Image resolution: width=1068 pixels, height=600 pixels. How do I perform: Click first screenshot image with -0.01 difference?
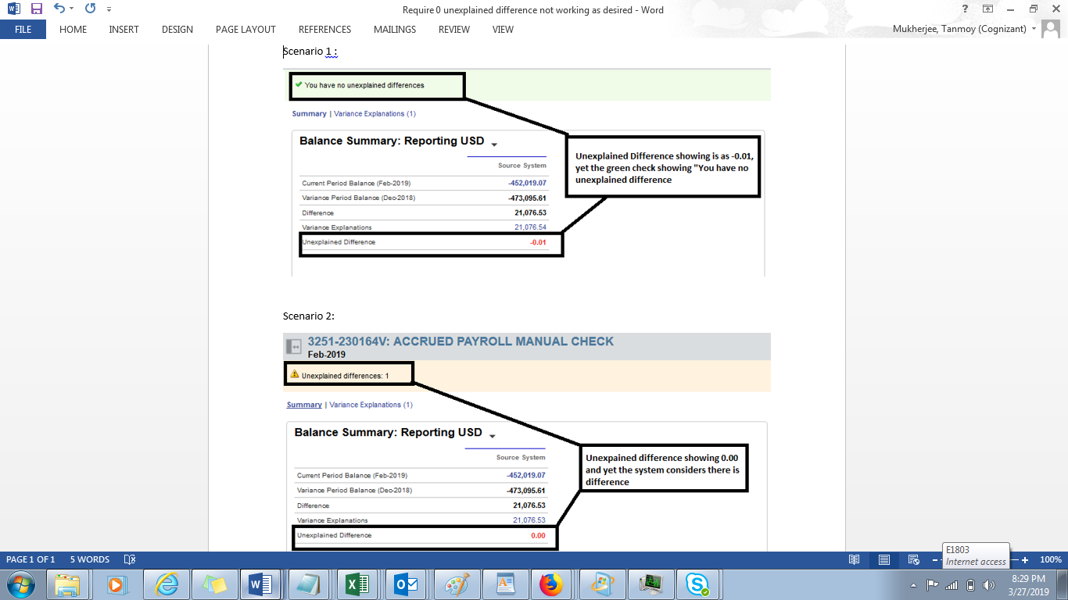[527, 172]
